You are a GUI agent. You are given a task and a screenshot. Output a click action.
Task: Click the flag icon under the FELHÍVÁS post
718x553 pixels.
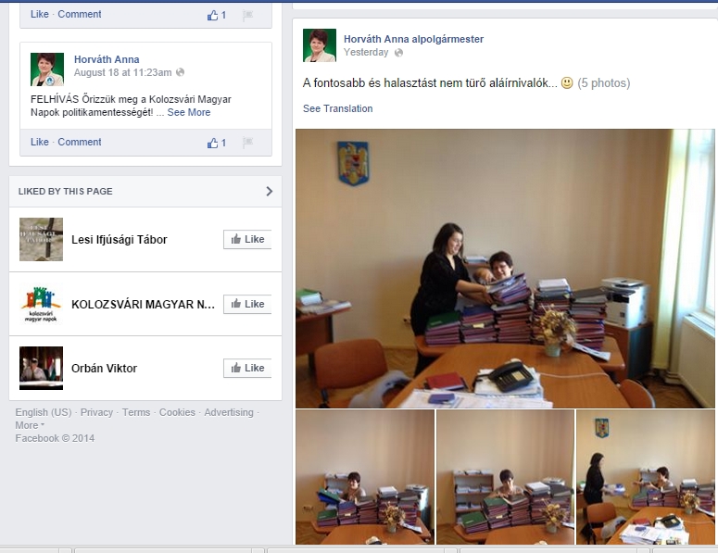click(x=247, y=143)
